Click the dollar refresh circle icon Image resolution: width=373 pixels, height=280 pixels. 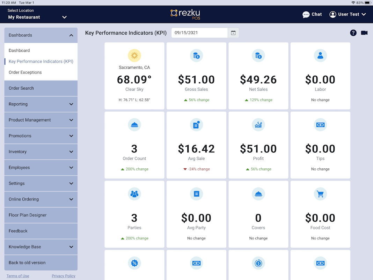[x=258, y=263]
